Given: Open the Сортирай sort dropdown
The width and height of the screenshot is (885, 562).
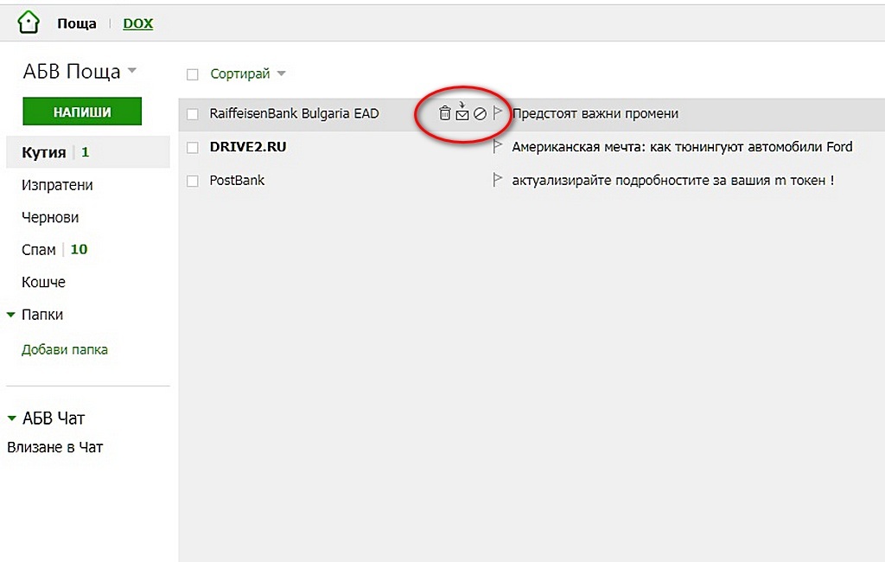Looking at the screenshot, I should [x=248, y=73].
